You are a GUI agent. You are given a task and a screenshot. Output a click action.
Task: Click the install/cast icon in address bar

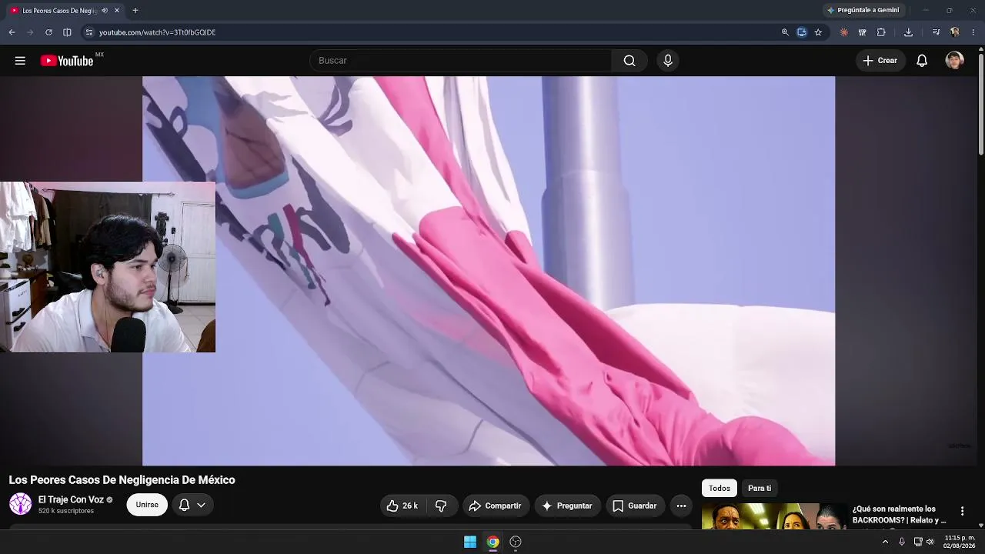802,32
